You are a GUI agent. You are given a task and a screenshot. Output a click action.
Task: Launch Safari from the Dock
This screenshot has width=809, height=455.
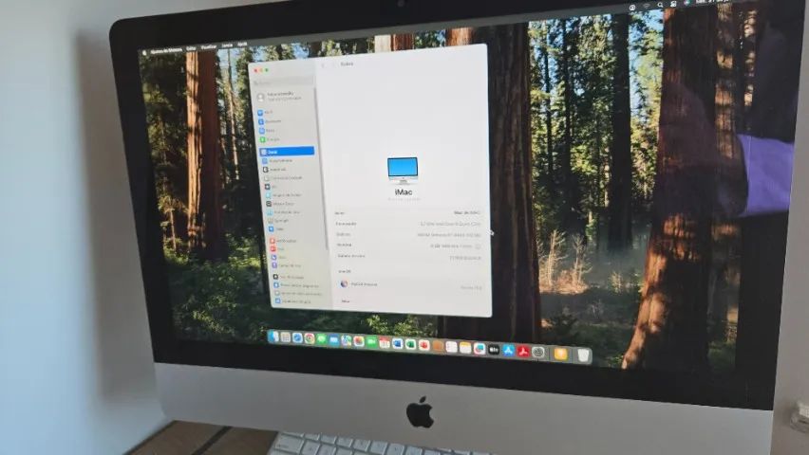tap(298, 338)
